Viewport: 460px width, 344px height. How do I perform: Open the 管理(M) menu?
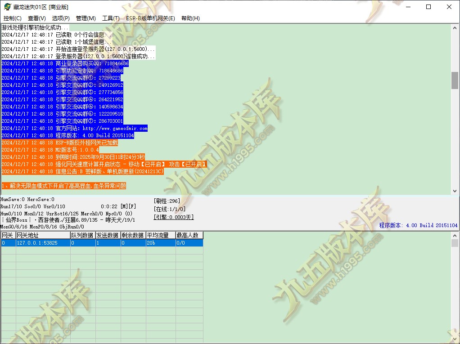86,18
